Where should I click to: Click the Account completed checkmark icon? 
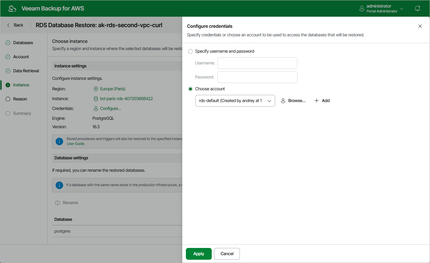[x=8, y=57]
